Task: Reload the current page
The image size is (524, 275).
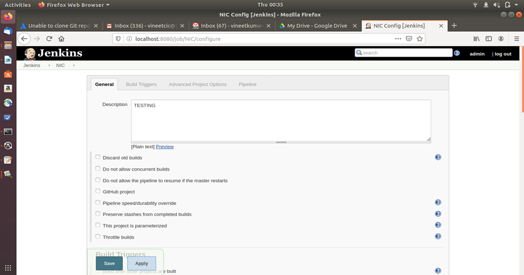Action: pyautogui.click(x=49, y=39)
